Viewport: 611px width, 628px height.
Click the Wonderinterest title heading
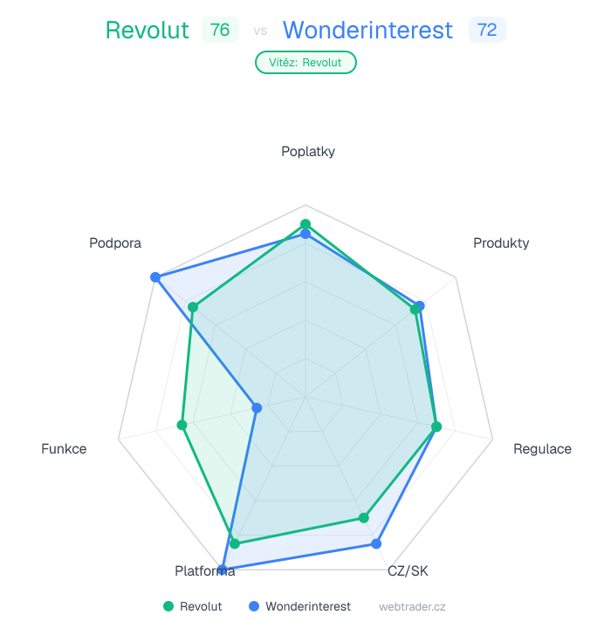click(x=367, y=31)
